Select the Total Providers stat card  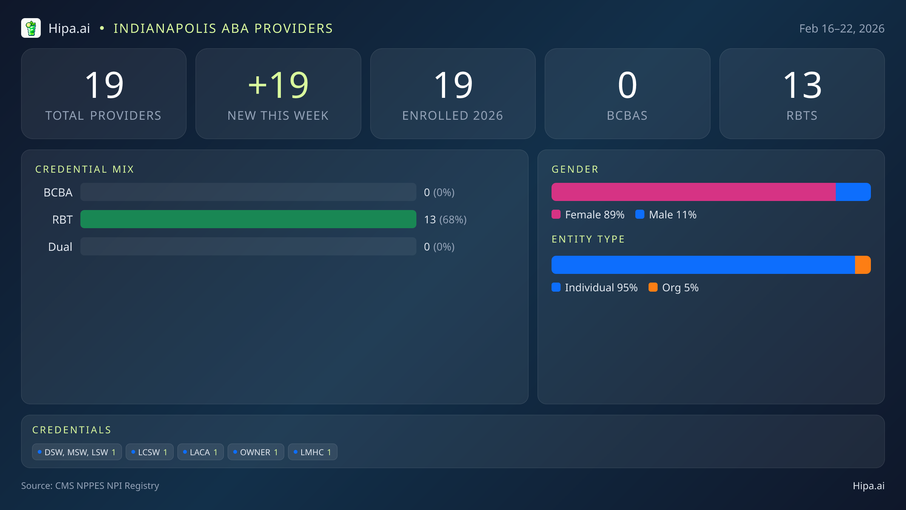(x=104, y=93)
